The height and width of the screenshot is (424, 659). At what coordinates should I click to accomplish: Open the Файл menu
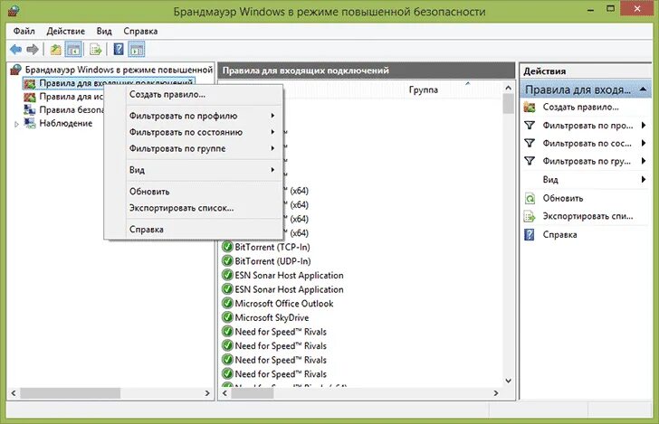point(24,31)
